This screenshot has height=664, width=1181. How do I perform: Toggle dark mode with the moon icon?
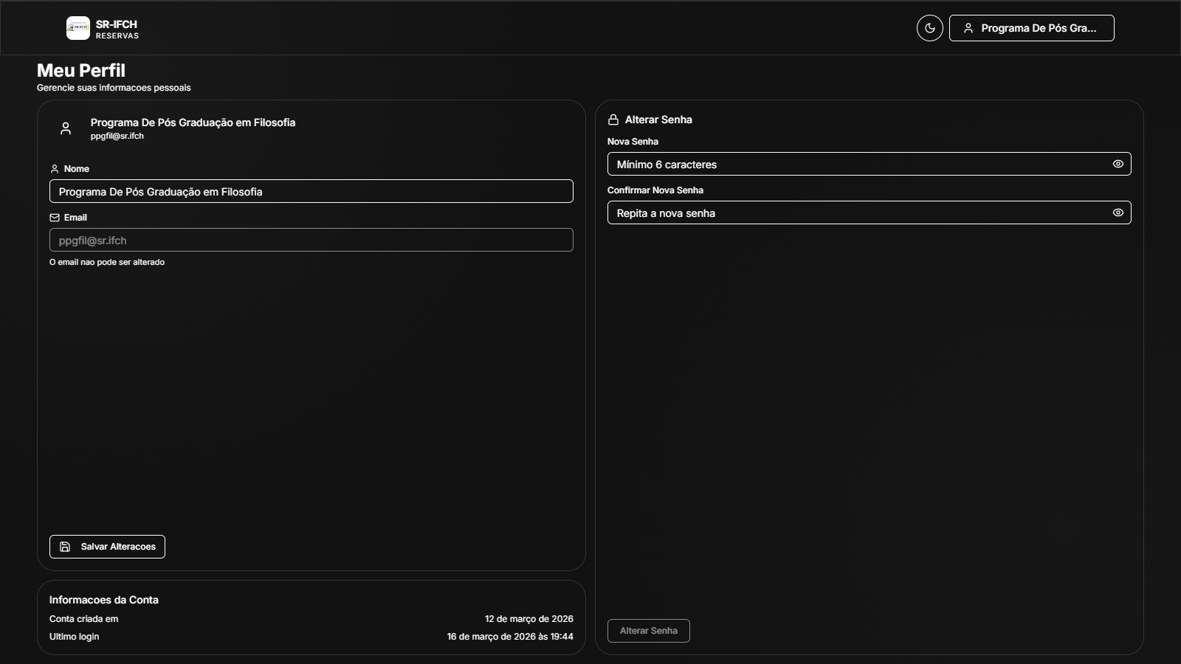(x=929, y=28)
